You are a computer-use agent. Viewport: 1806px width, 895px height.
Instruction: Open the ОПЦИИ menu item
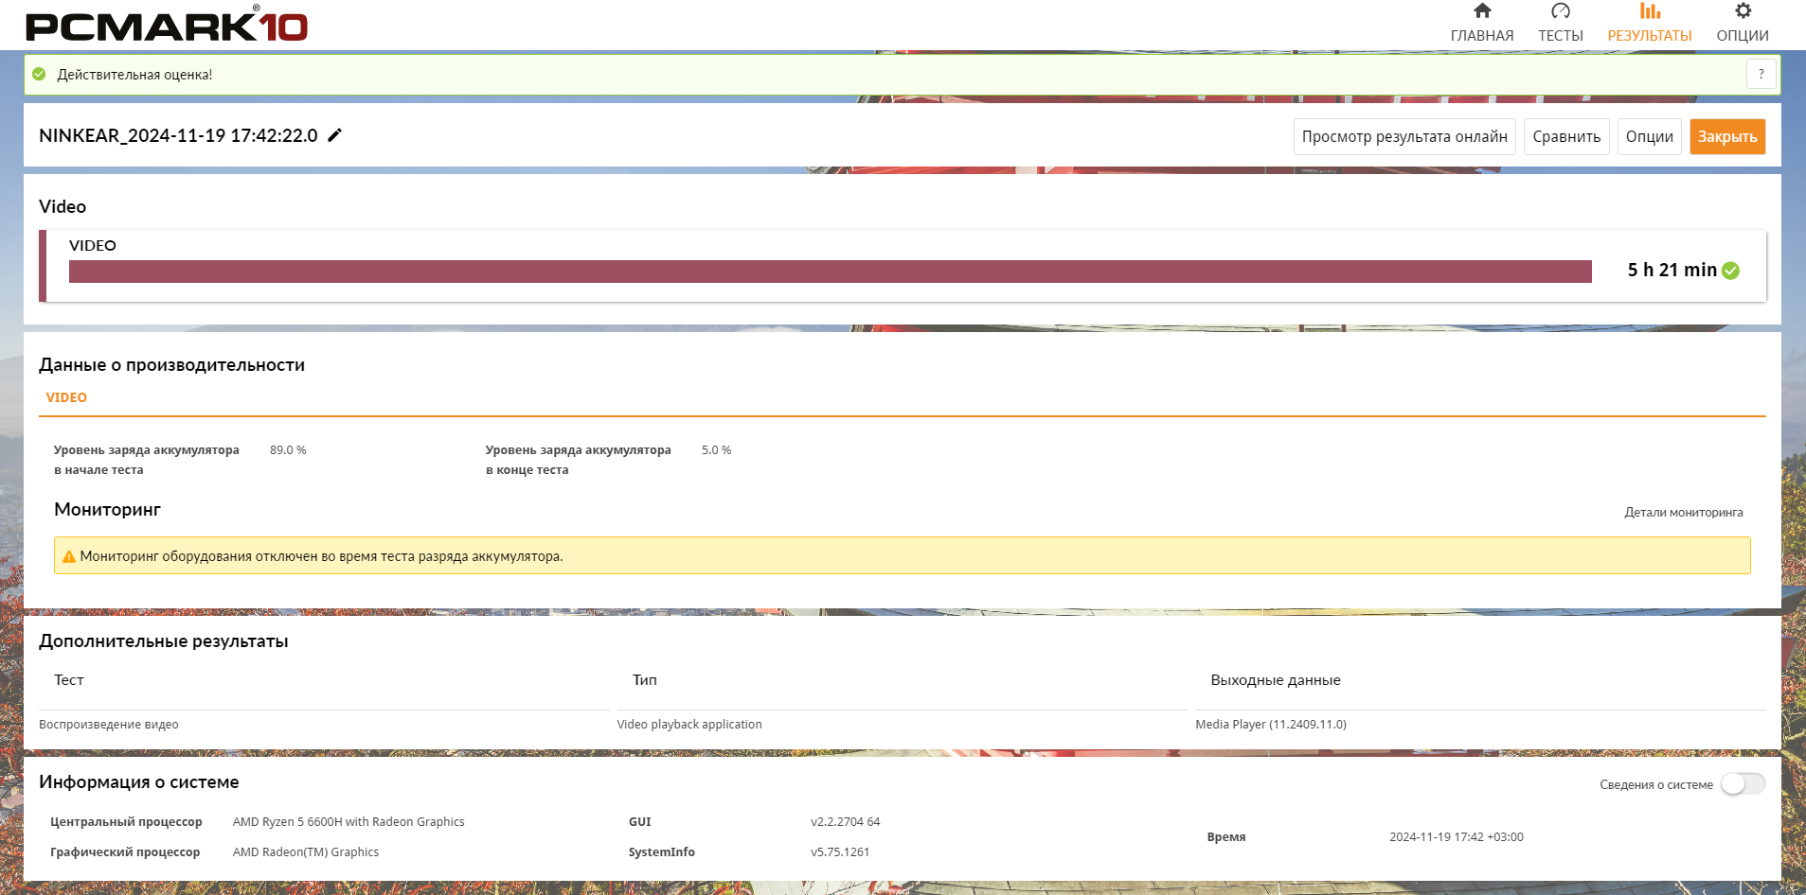coord(1743,36)
